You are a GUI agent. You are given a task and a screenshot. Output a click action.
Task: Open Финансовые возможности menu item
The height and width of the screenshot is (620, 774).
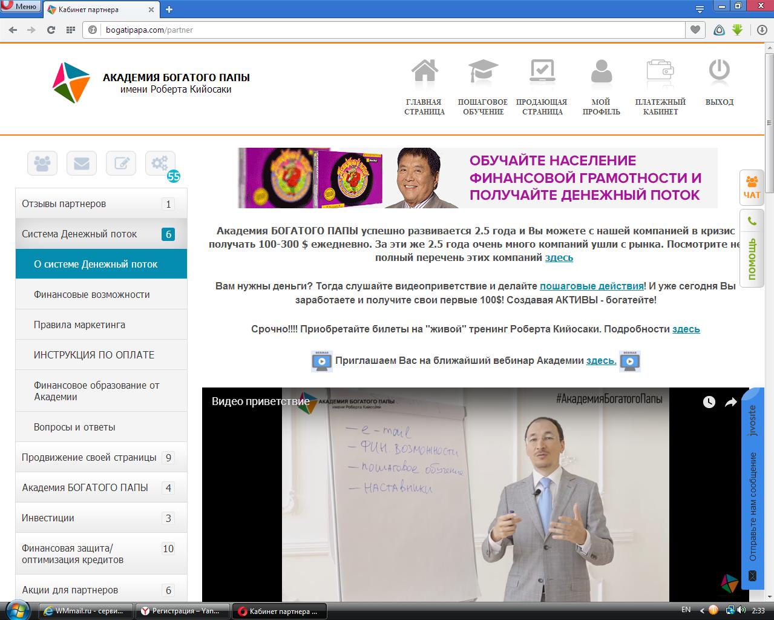(101, 294)
